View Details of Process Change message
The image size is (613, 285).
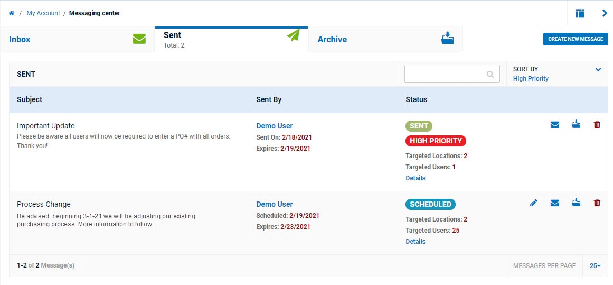click(x=416, y=242)
